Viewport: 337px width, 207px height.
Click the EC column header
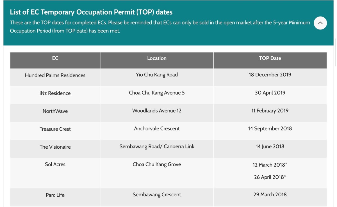tap(55, 58)
